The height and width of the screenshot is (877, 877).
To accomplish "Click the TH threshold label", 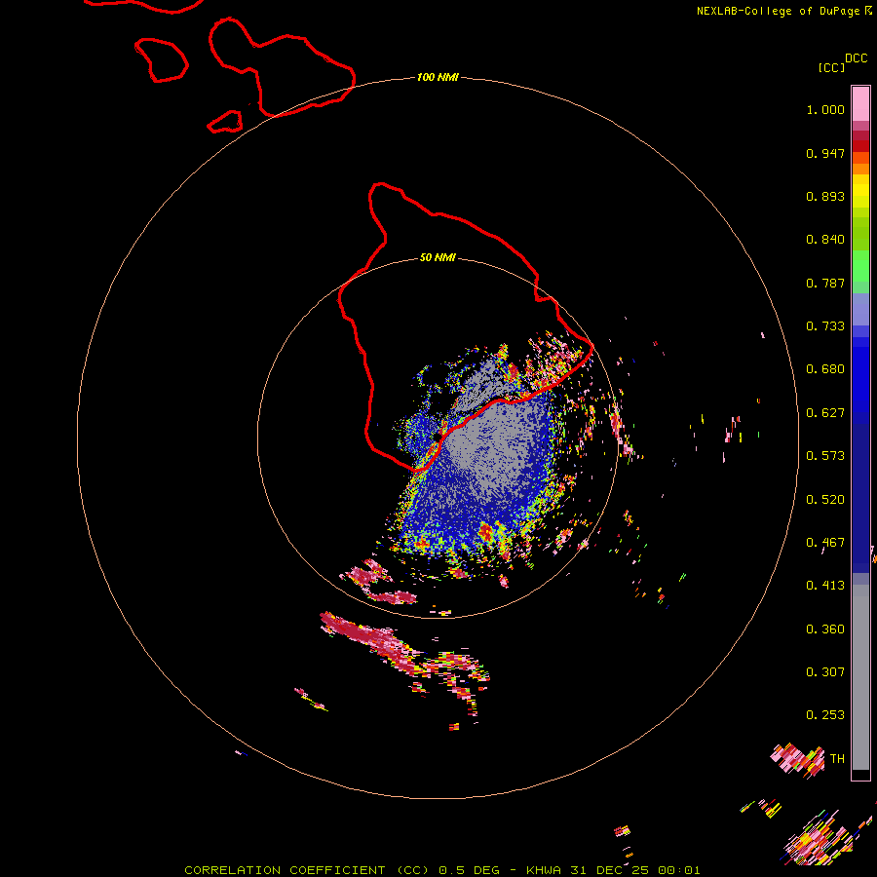I will (x=837, y=759).
